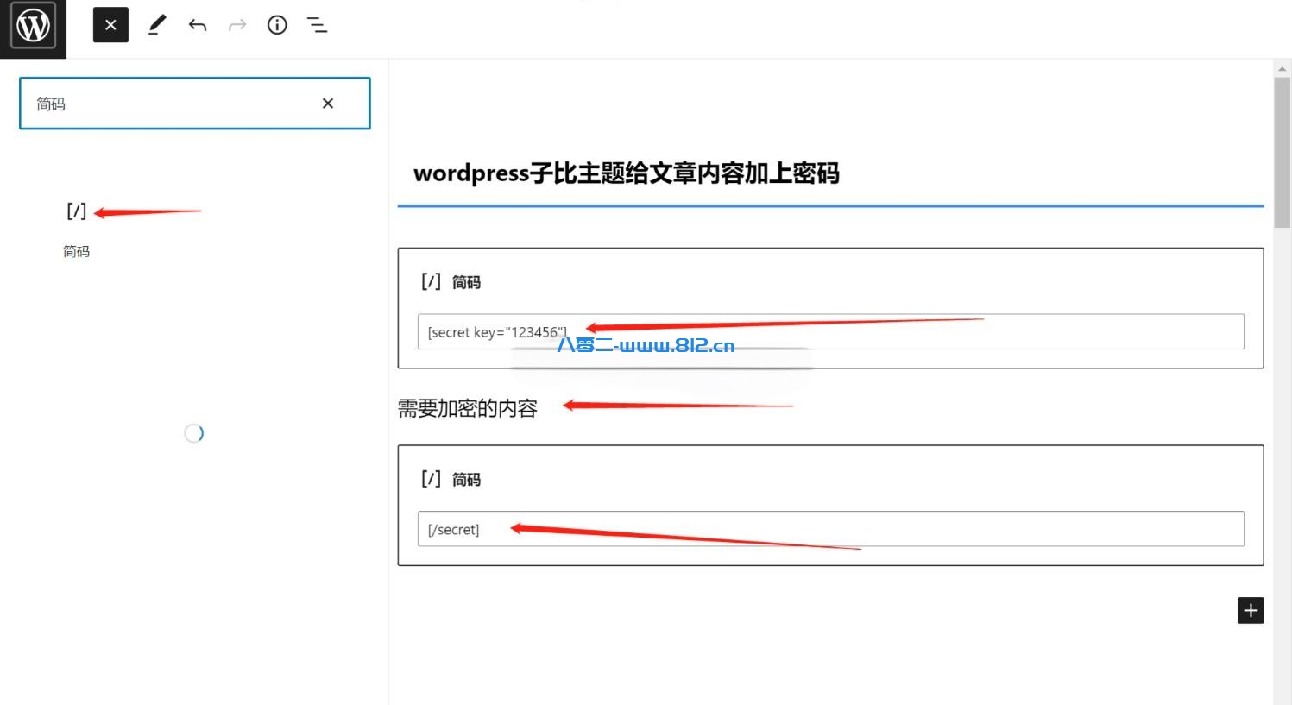Open the document details info icon
The image size is (1292, 705).
pyautogui.click(x=277, y=25)
